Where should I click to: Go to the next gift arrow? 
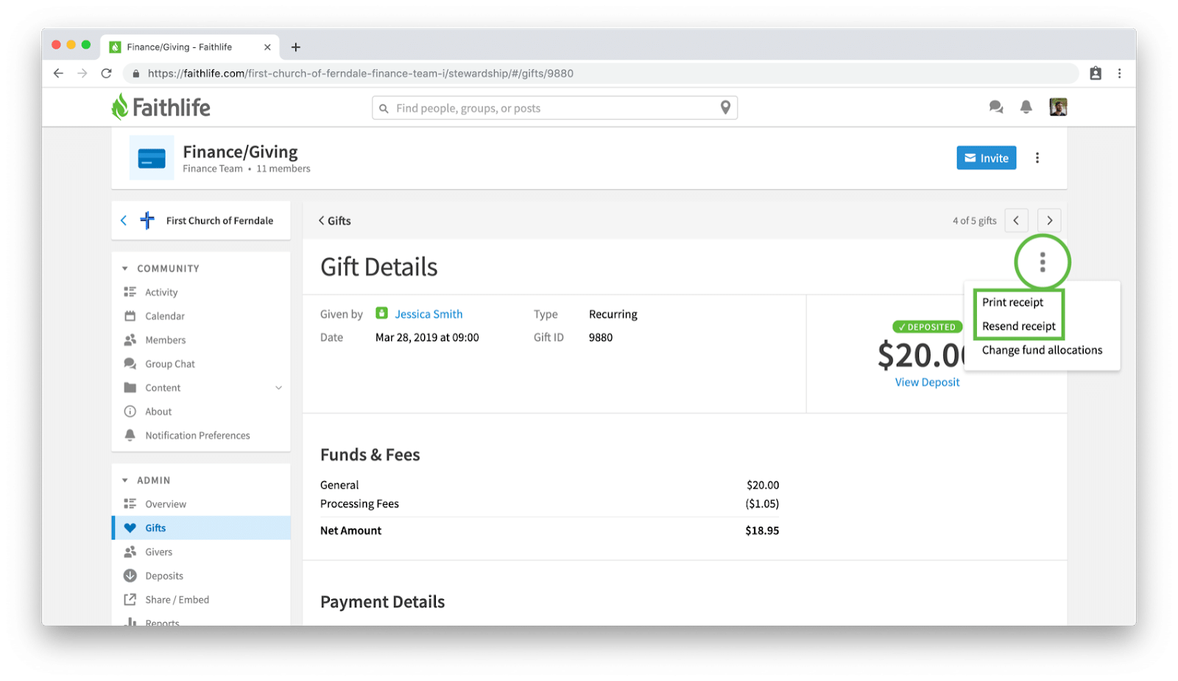pyautogui.click(x=1049, y=220)
